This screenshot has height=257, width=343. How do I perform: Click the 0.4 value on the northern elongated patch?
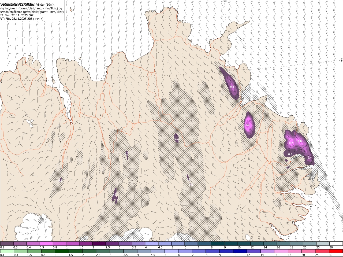pos(232,87)
